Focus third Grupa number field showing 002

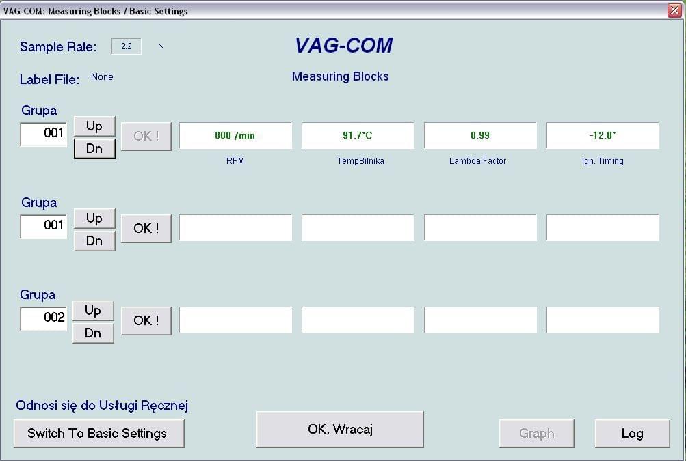coord(43,318)
